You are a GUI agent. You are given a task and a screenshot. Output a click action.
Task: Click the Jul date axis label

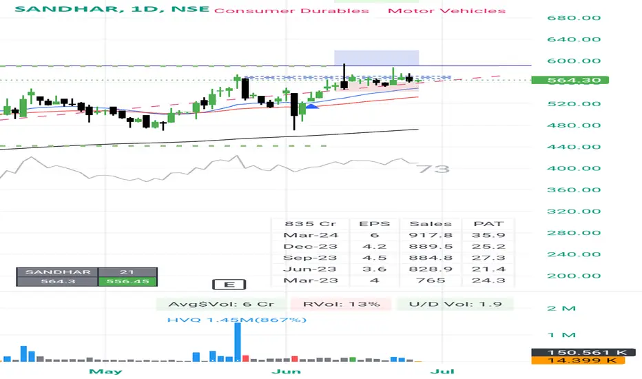442,371
